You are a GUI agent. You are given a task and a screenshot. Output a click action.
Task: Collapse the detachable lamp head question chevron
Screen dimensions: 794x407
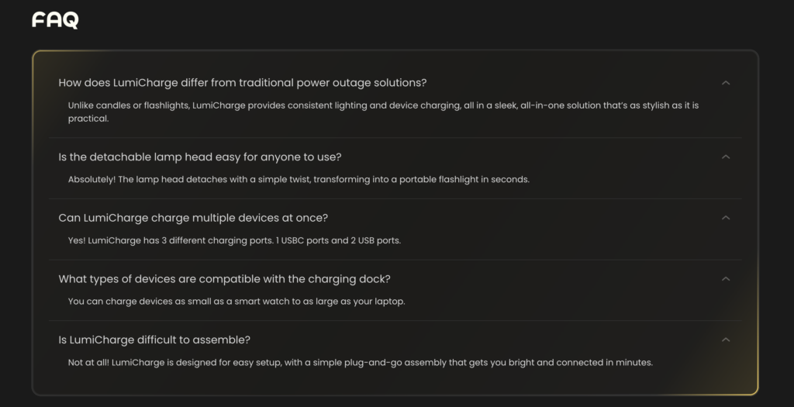726,157
